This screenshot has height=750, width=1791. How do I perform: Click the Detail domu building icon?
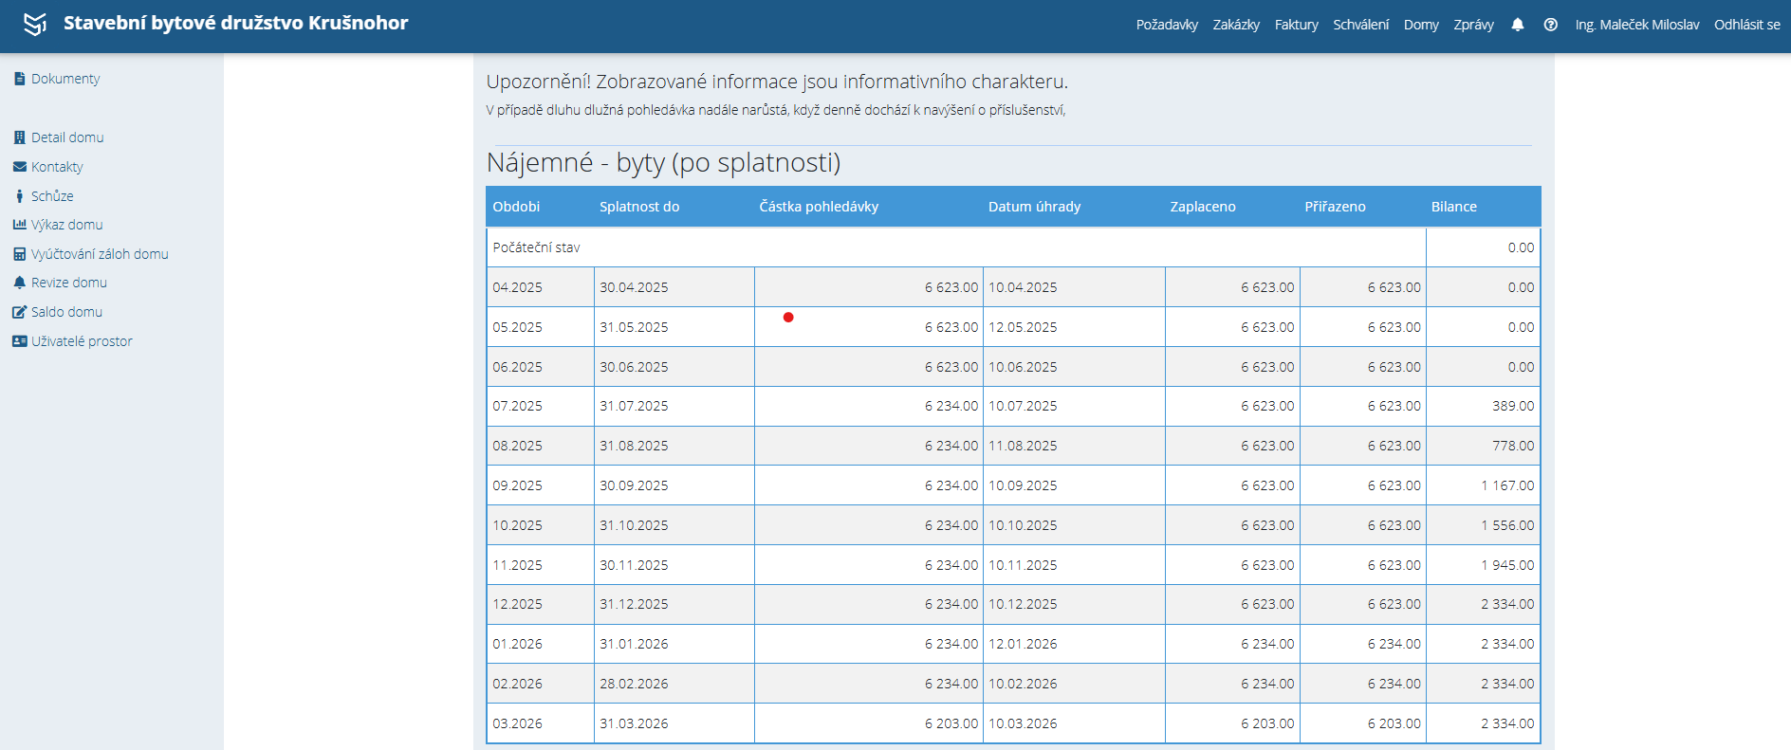point(19,137)
